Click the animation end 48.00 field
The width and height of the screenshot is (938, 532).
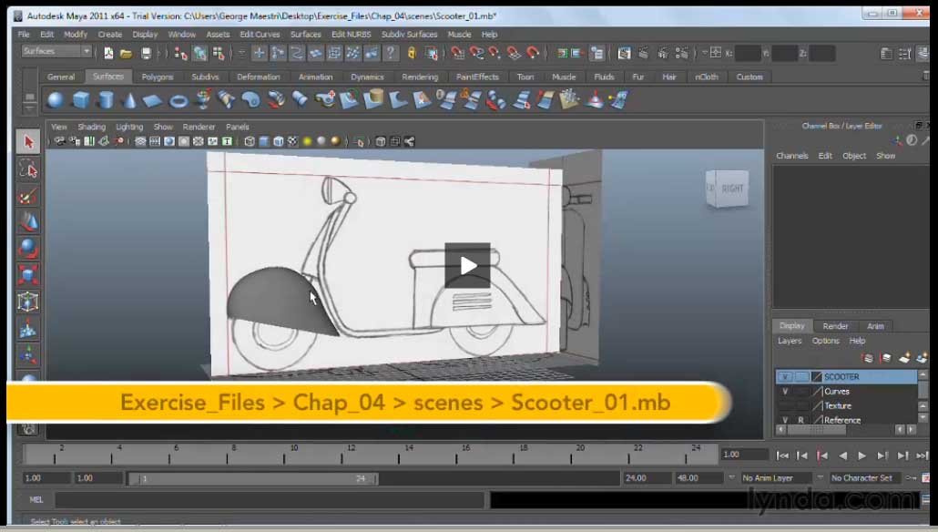coord(698,478)
